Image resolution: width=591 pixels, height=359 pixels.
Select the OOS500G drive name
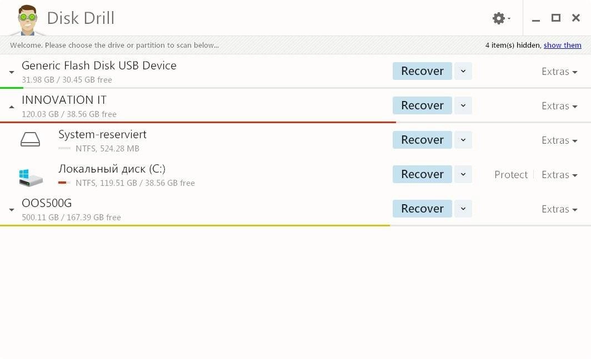(x=47, y=203)
